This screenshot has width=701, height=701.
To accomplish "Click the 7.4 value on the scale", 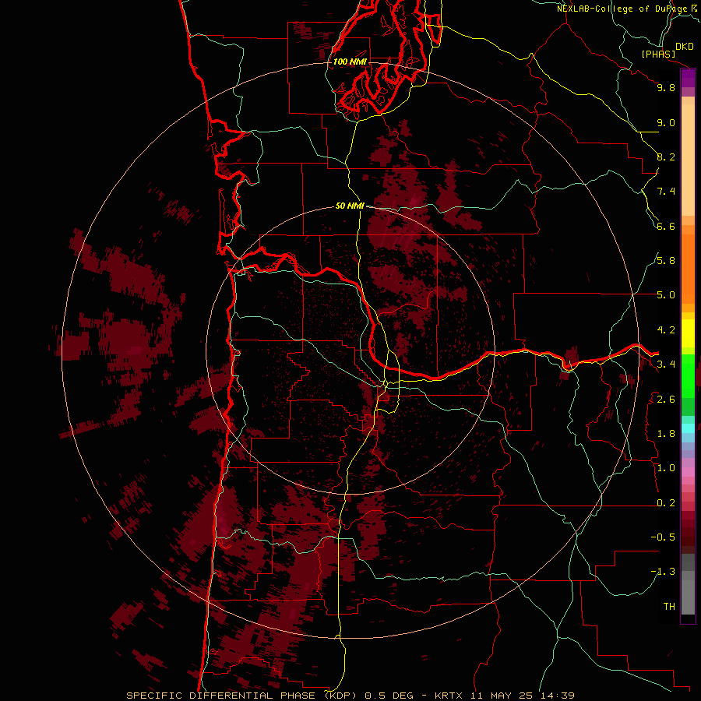I will click(666, 192).
